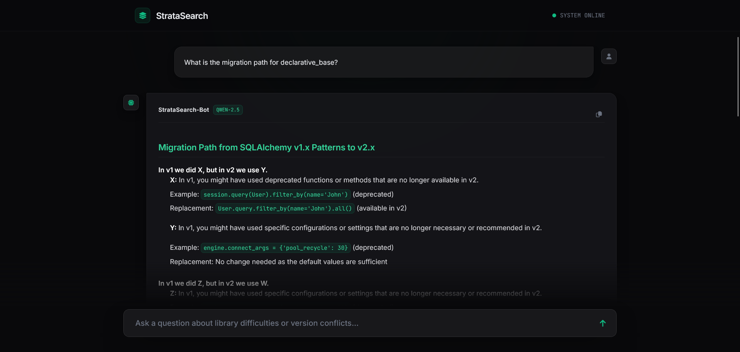The height and width of the screenshot is (352, 740).
Task: Click the session.query filter_by code snippet
Action: tap(276, 195)
